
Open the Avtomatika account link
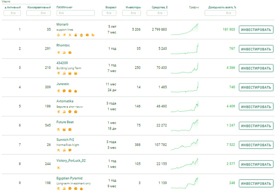[66, 101]
